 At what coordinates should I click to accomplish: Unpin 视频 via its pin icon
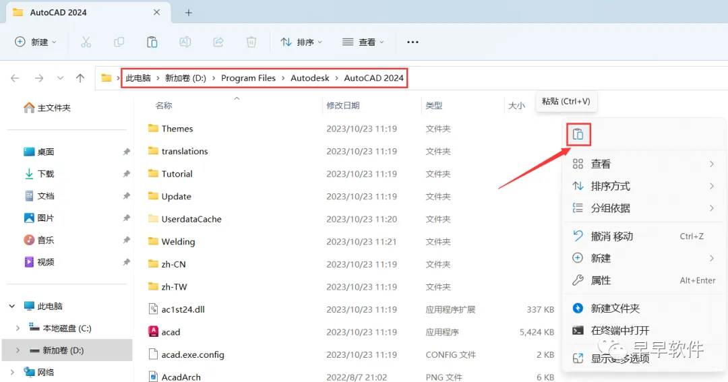click(126, 262)
